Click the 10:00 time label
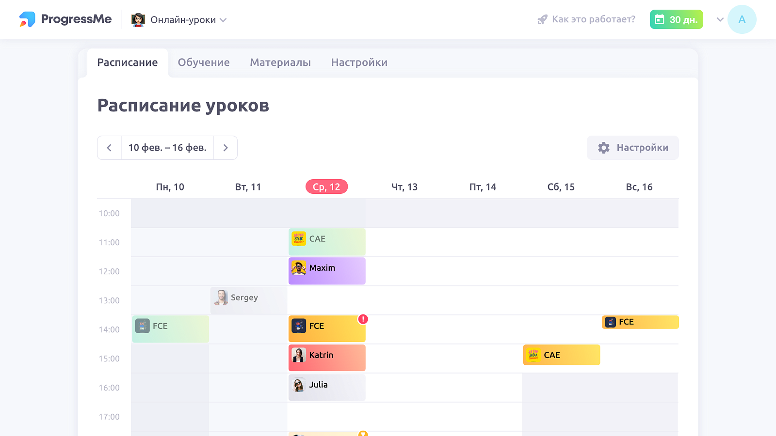Viewport: 776px width, 436px height. pos(109,214)
